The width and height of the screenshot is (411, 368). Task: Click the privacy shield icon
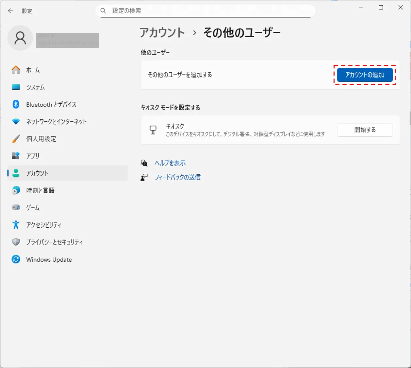pos(16,242)
